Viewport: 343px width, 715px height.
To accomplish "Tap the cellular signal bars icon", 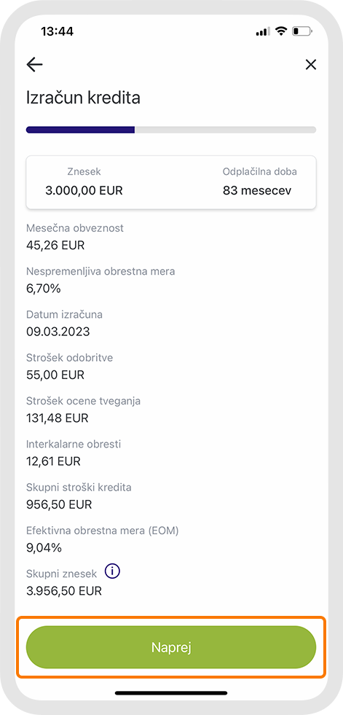I will (x=264, y=32).
